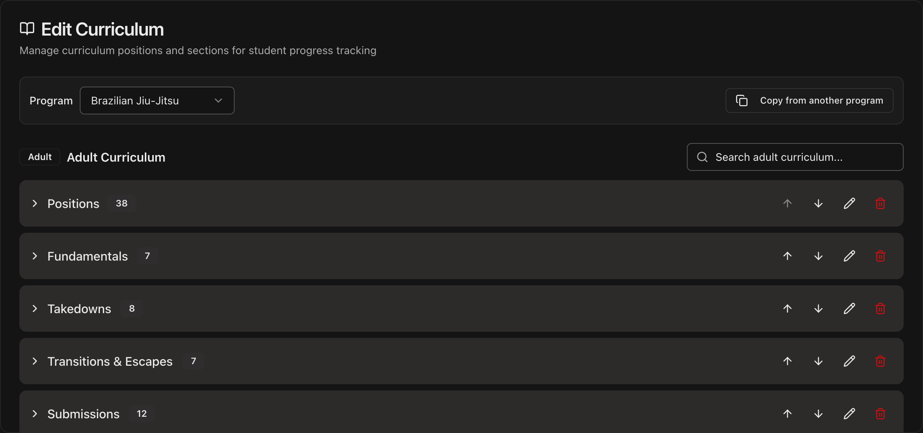Expand the Positions section chevron
The image size is (923, 433).
pyautogui.click(x=35, y=203)
